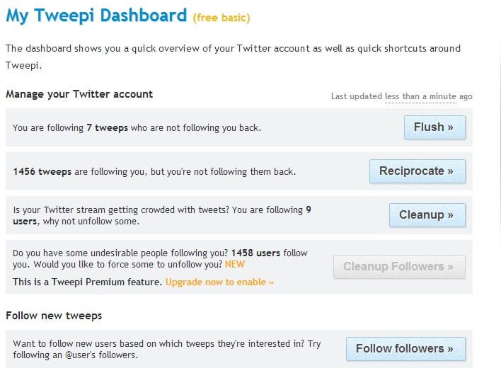Viewport: 501px width, 373px height.
Task: Select the bold '1456 tweeps' count
Action: click(x=39, y=171)
